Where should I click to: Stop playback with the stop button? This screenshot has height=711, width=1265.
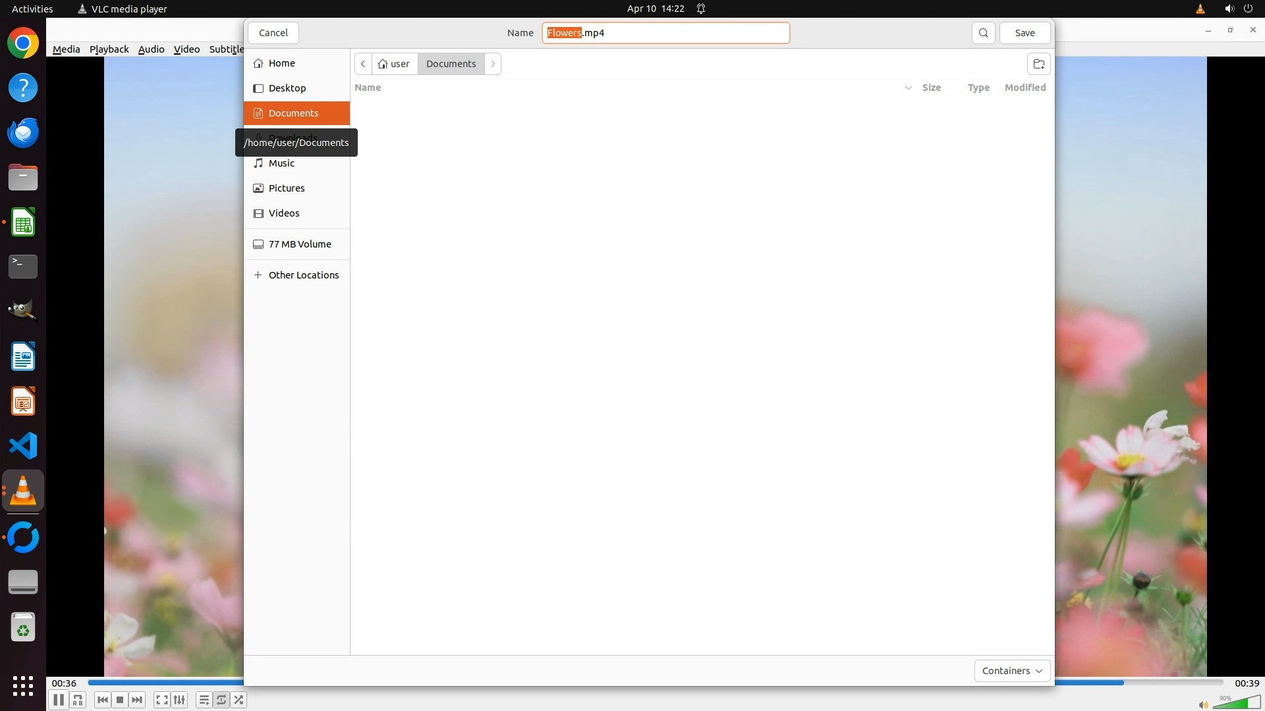pos(120,700)
